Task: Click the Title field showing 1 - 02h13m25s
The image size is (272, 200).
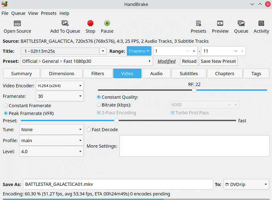Action: click(60, 51)
